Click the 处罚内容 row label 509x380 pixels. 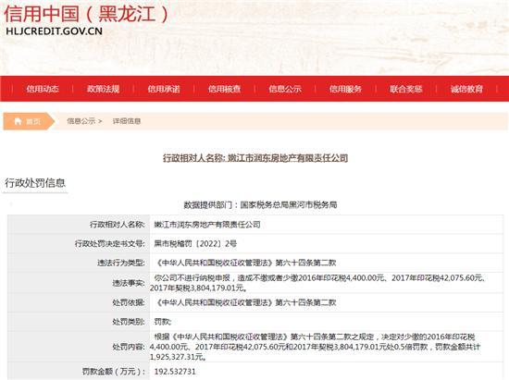coord(129,347)
